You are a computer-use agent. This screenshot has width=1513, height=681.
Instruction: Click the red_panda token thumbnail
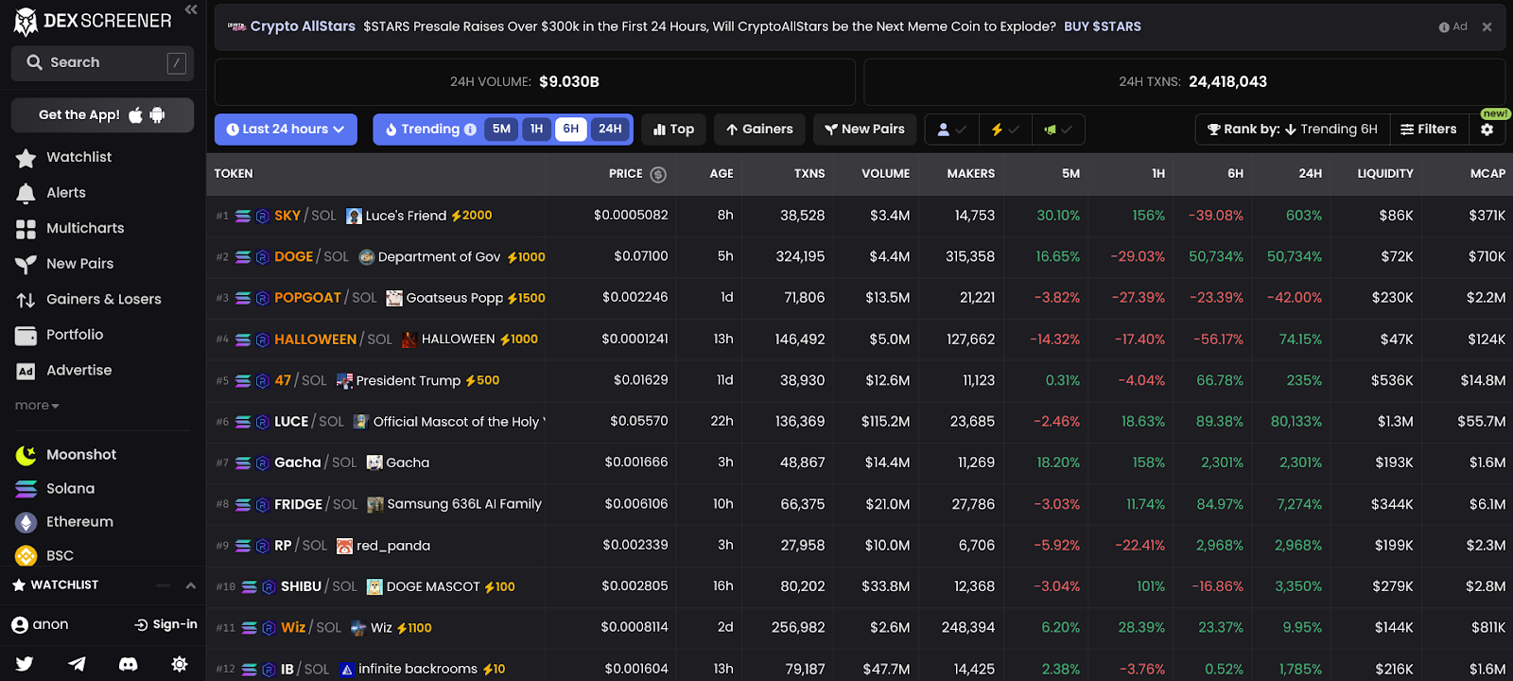click(344, 546)
